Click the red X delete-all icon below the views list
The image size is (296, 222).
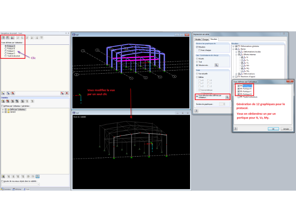(67, 93)
